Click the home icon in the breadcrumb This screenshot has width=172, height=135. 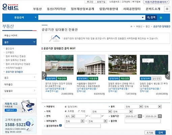(x=131, y=26)
